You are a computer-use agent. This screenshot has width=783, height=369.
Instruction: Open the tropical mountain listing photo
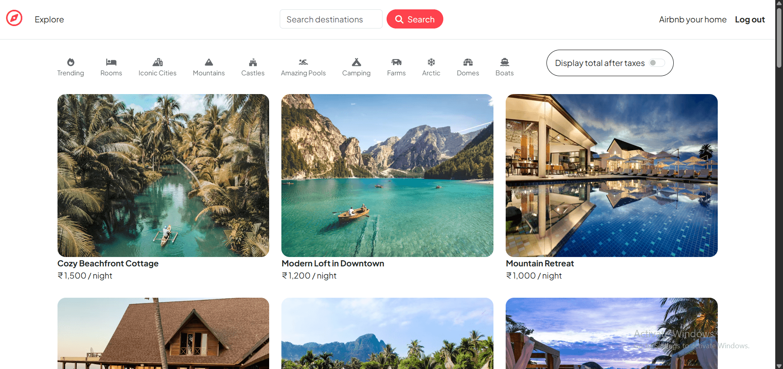pos(387,333)
